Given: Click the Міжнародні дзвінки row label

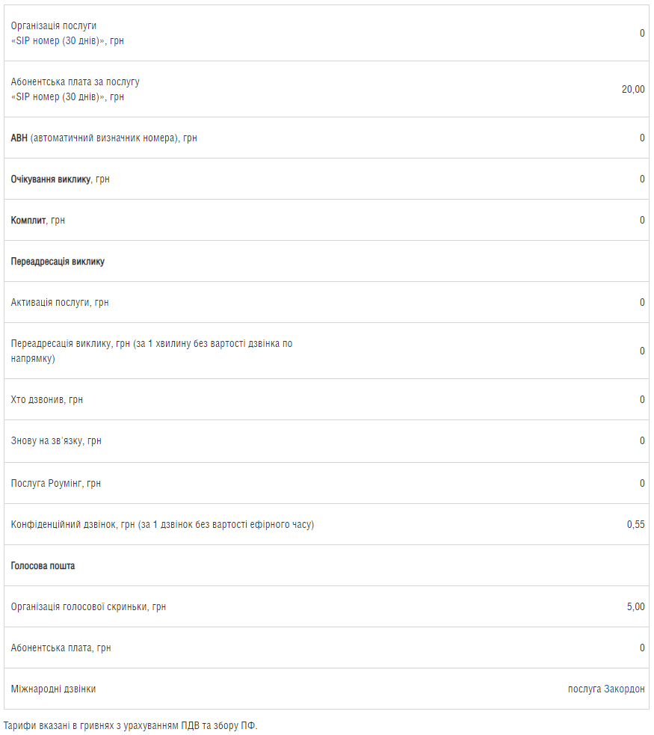Looking at the screenshot, I should point(53,689).
